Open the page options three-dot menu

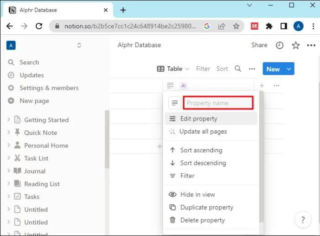coord(311,45)
